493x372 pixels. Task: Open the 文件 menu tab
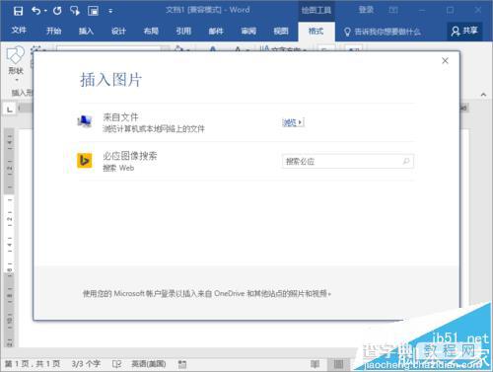coord(19,31)
